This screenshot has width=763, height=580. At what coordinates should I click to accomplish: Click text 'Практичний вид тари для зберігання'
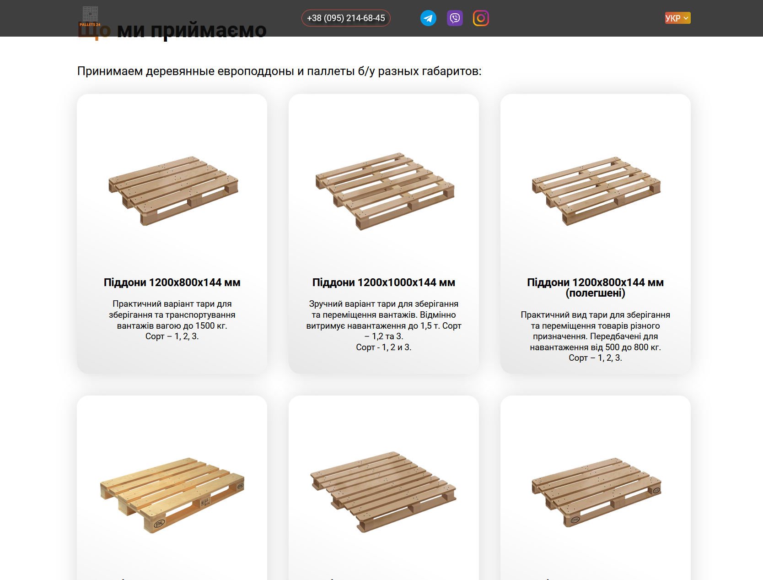click(x=596, y=314)
